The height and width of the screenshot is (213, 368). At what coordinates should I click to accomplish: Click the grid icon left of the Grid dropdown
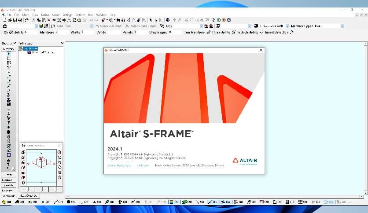[x=53, y=26]
